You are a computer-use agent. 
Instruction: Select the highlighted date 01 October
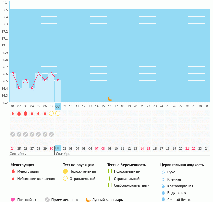[x=58, y=148]
